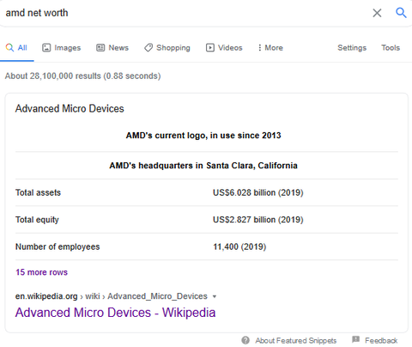Clear the search query with X icon
Viewport: 412px width, 347px height.
377,13
